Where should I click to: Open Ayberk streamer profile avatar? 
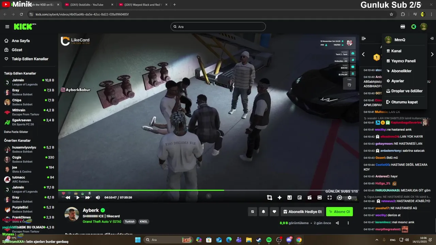tap(72, 214)
